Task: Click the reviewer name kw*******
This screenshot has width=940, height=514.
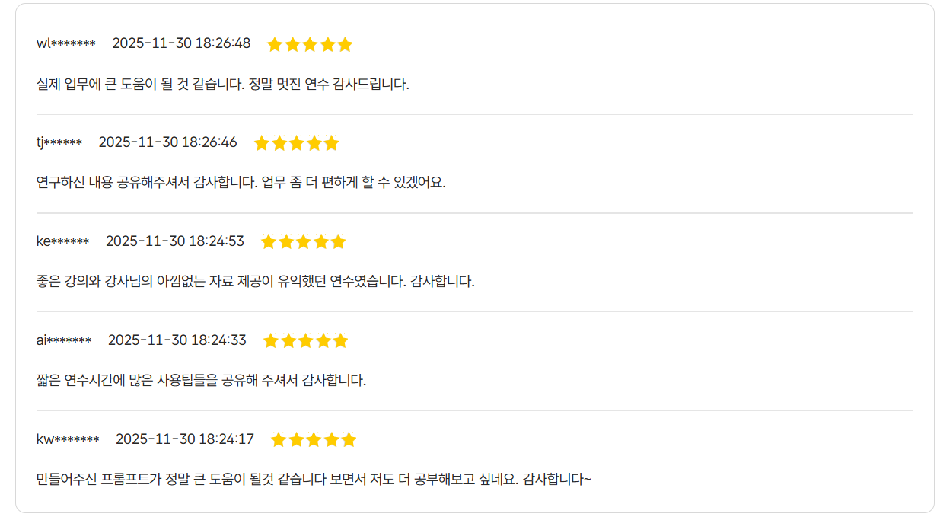Action: [68, 439]
